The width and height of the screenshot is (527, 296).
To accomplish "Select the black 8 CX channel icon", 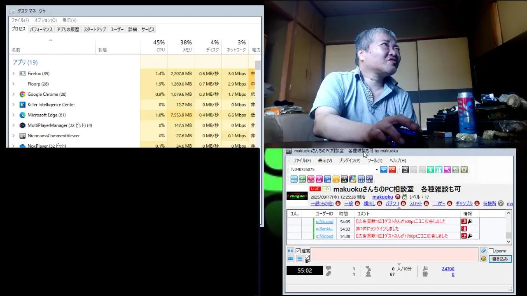I will [x=344, y=179].
